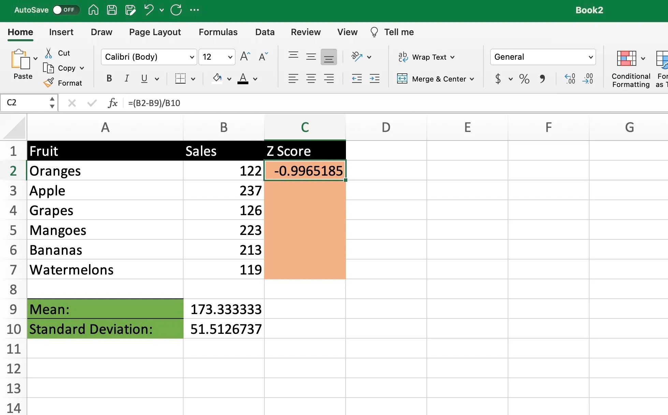Enable Wrap Text for the cell
The width and height of the screenshot is (668, 415).
click(425, 57)
